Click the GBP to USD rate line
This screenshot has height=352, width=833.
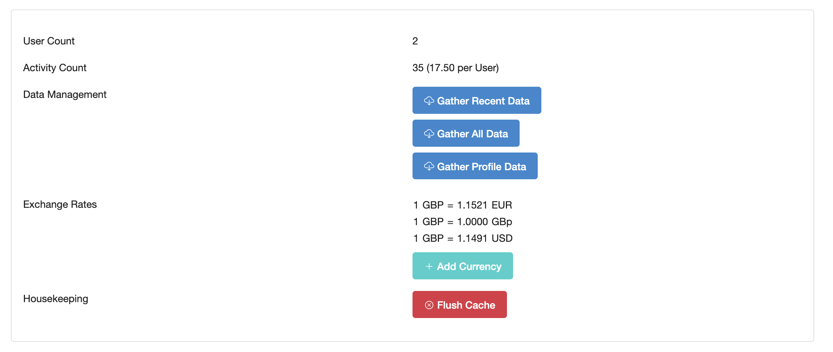462,238
